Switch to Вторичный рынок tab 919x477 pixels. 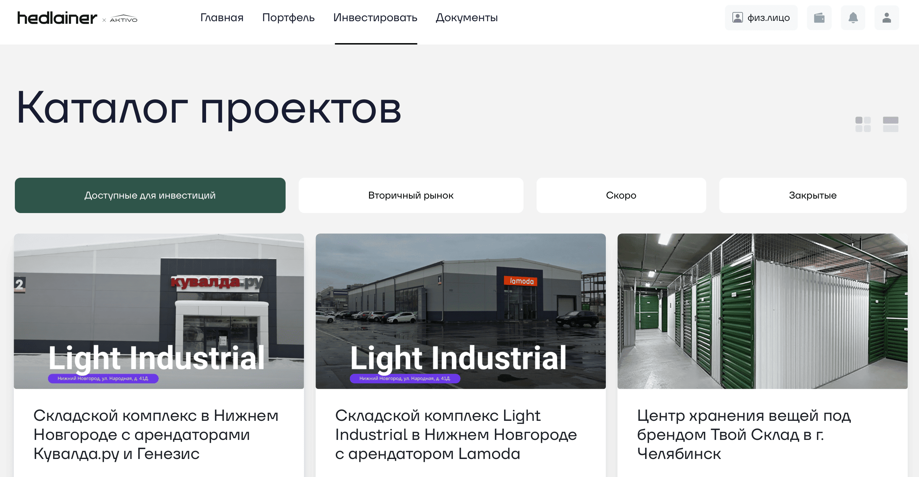click(411, 195)
